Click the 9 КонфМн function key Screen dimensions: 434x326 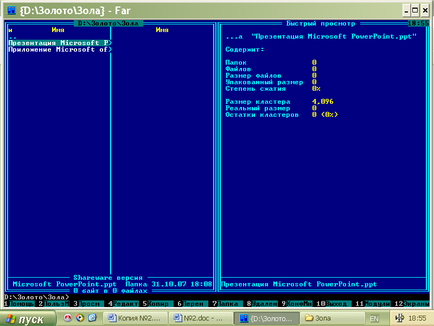click(x=297, y=304)
